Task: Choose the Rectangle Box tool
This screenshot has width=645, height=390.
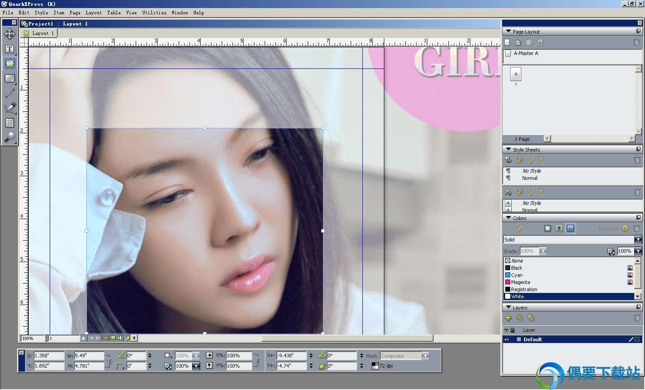Action: tap(9, 78)
